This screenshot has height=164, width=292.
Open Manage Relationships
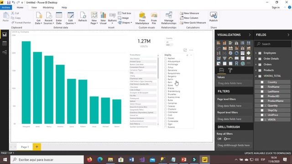pyautogui.click(x=169, y=18)
